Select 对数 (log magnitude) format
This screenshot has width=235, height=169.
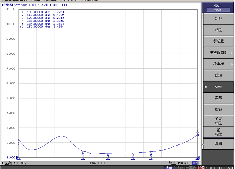click(x=218, y=19)
